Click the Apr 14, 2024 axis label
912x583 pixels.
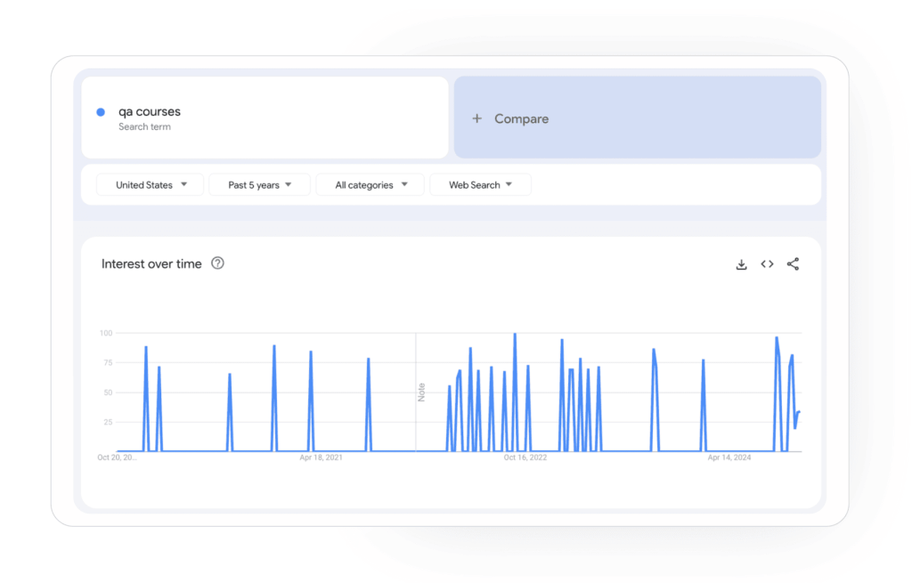pos(729,457)
